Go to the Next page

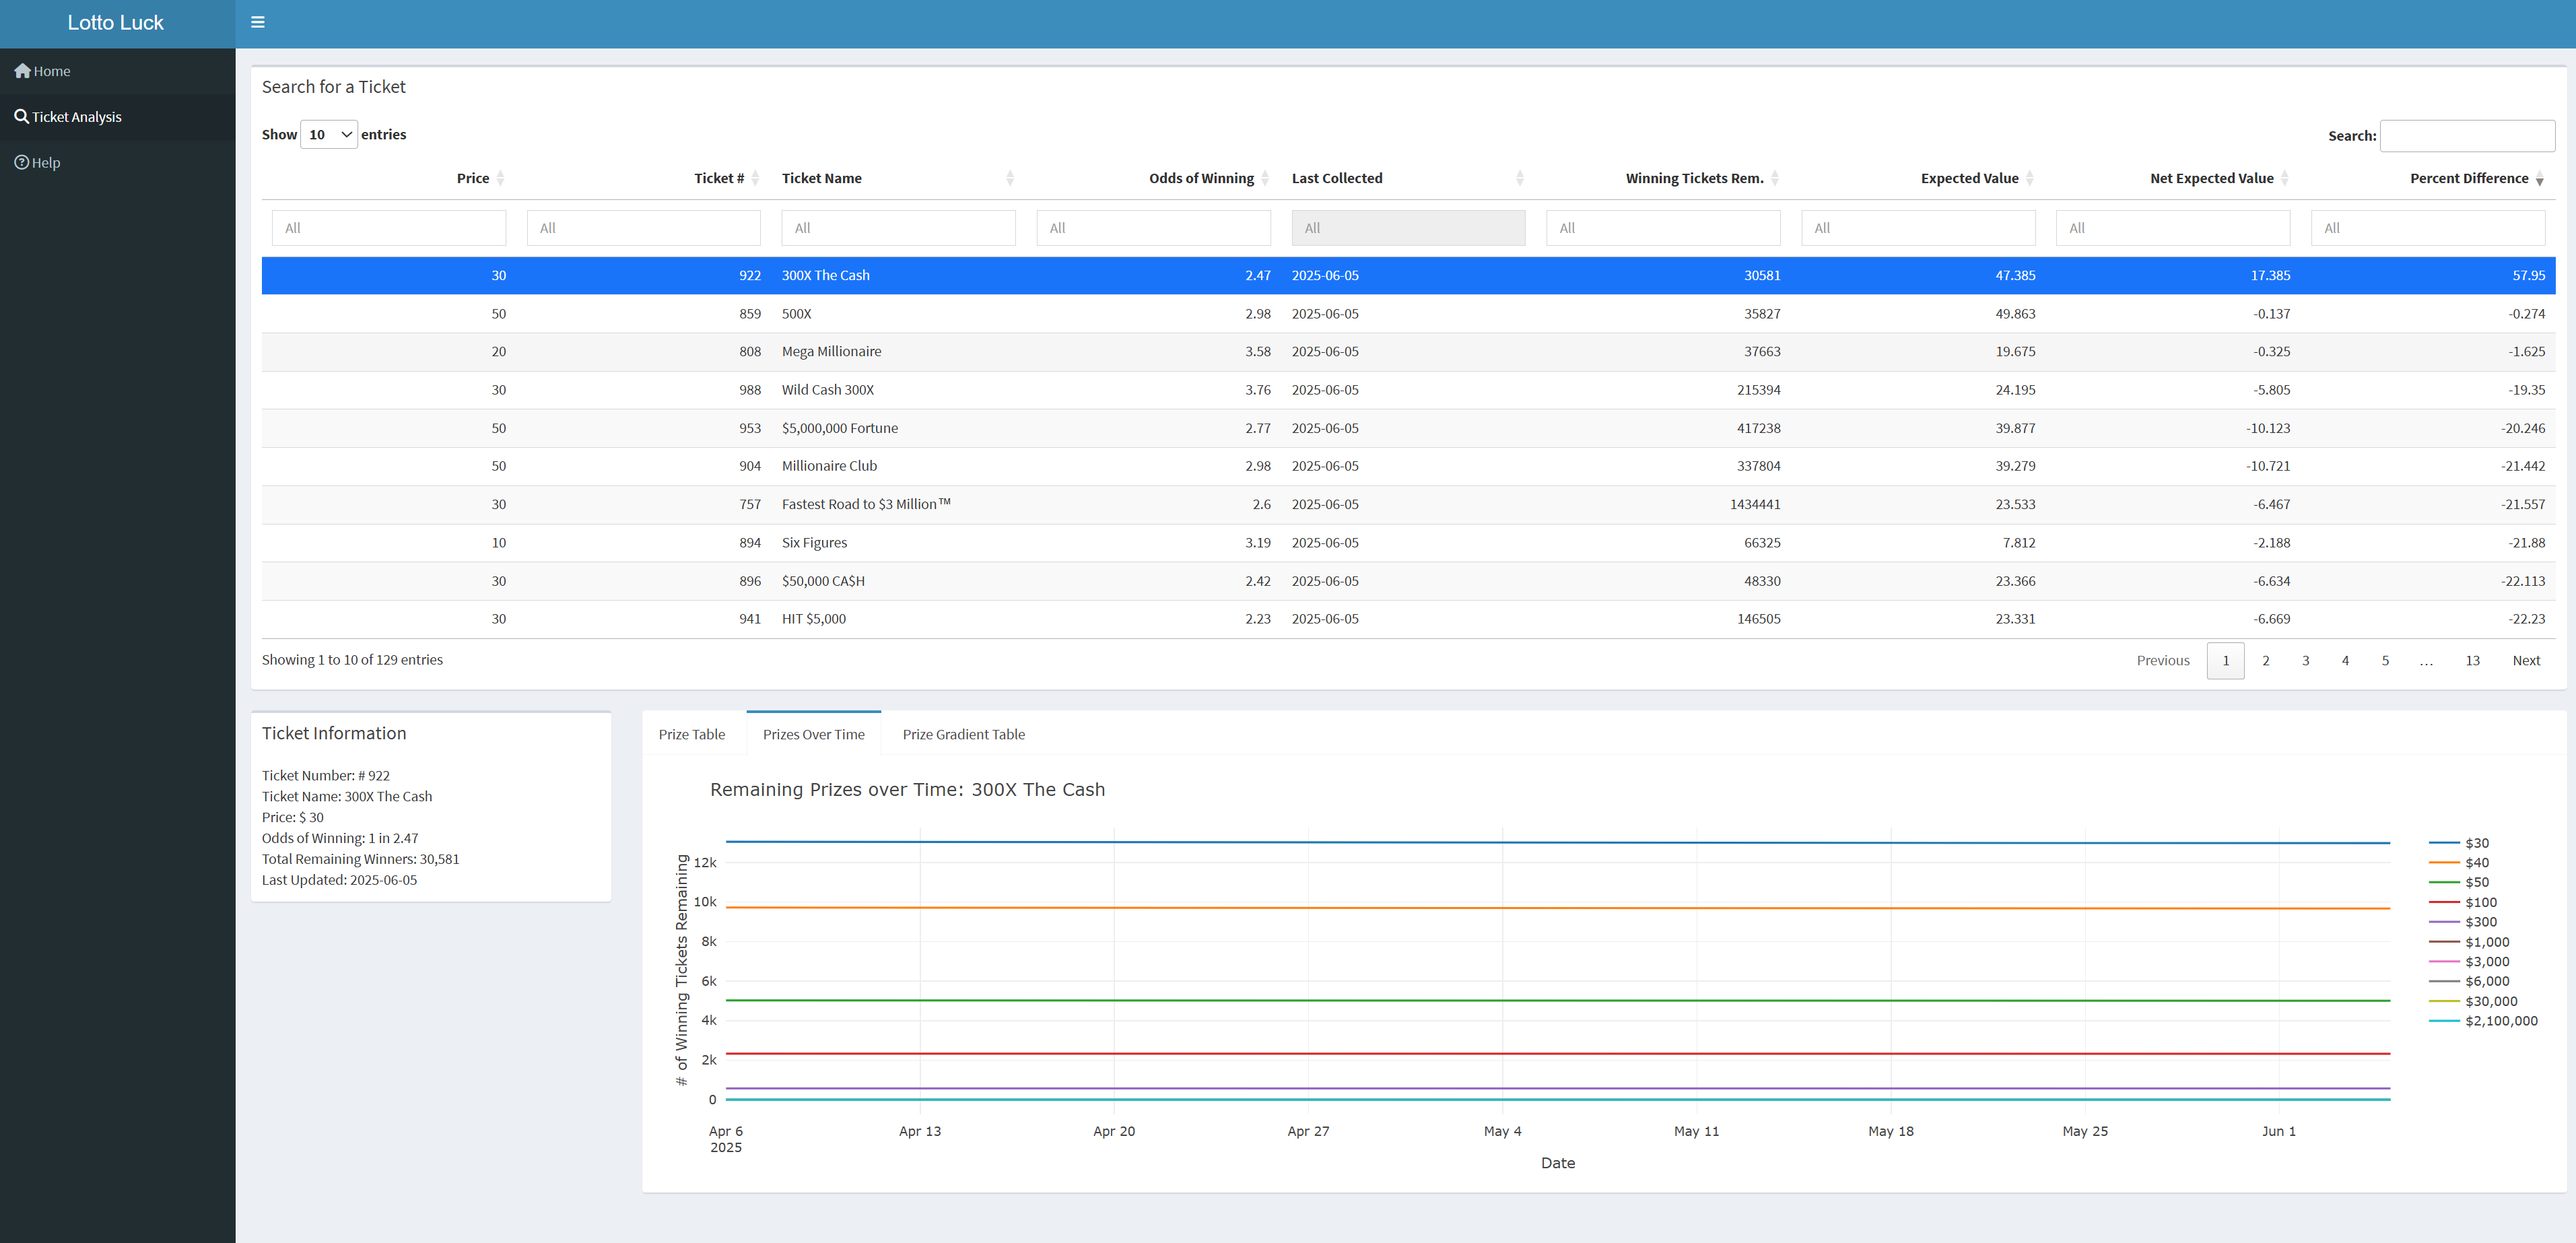(2525, 660)
